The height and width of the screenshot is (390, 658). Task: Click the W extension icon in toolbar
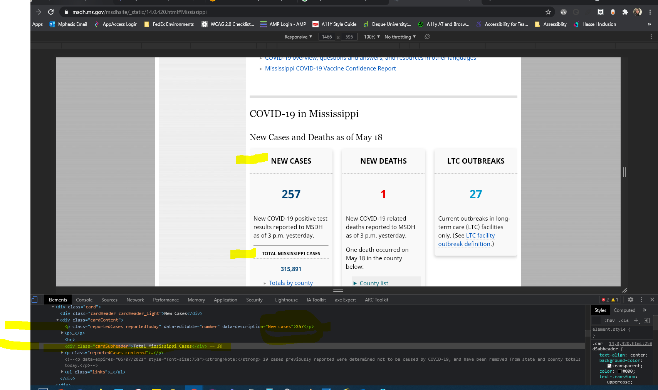(564, 12)
